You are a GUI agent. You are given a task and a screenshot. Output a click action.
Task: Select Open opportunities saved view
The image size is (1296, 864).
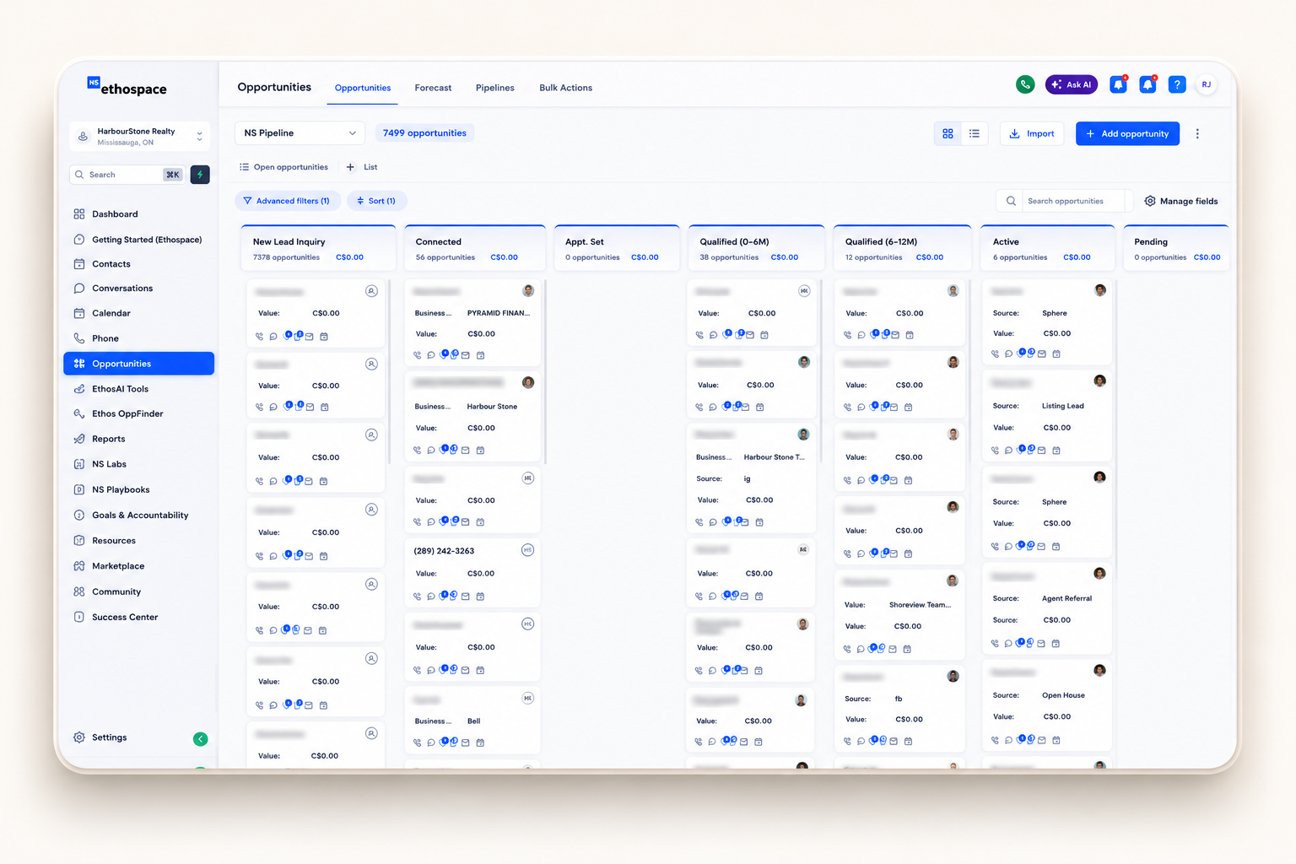pos(283,167)
